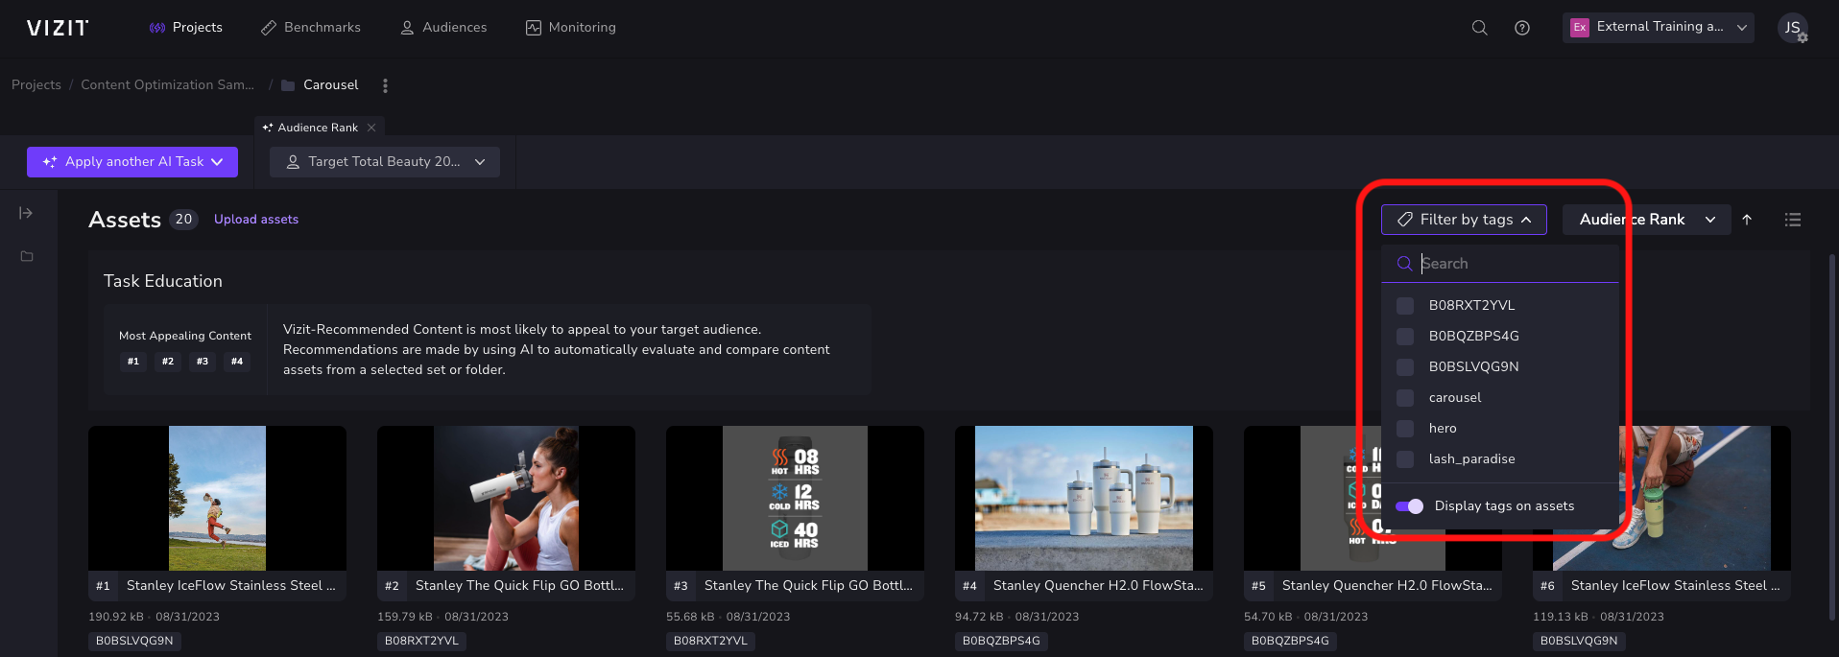Click the Assets count badge 20
Image resolution: width=1839 pixels, height=657 pixels.
pos(183,220)
